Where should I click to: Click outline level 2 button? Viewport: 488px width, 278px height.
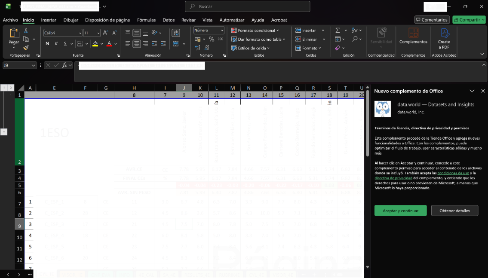[x=11, y=88]
